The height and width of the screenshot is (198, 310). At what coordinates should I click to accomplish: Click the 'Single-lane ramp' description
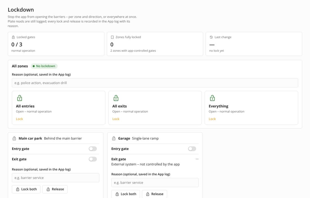[145, 138]
